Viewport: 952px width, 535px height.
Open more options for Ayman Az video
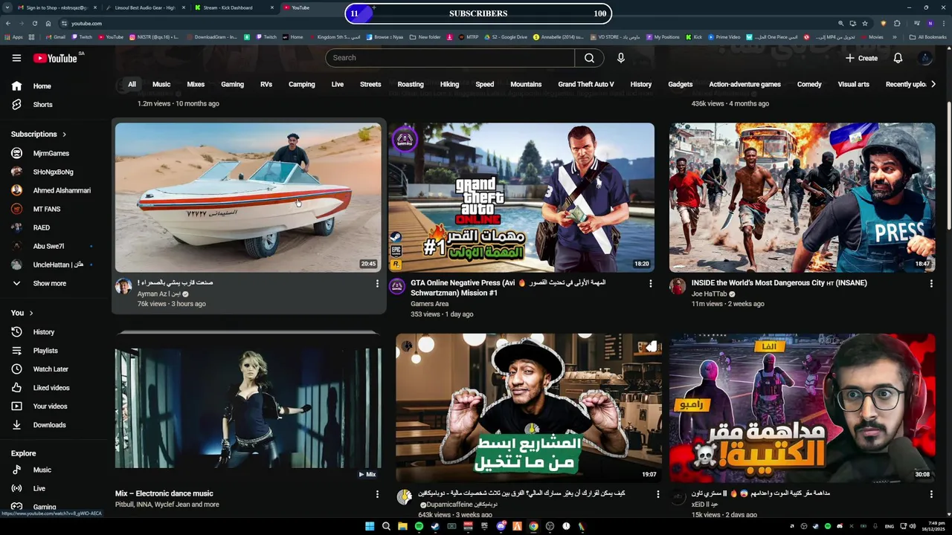(x=377, y=284)
